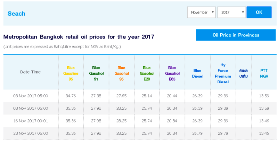278x143 pixels.
Task: Select the PTT NGV column header
Action: pyautogui.click(x=264, y=74)
